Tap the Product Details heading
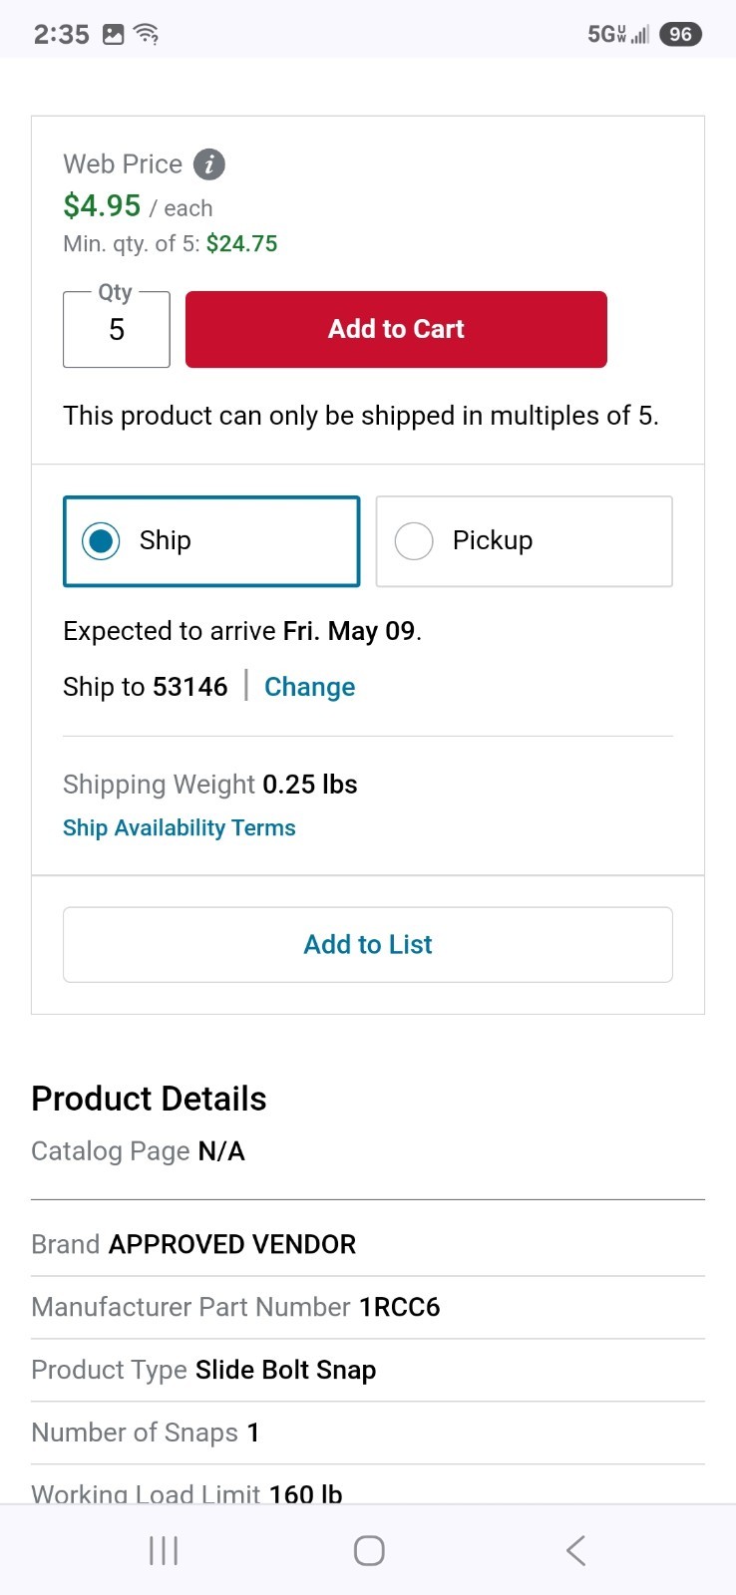The width and height of the screenshot is (736, 1595). (x=149, y=1099)
